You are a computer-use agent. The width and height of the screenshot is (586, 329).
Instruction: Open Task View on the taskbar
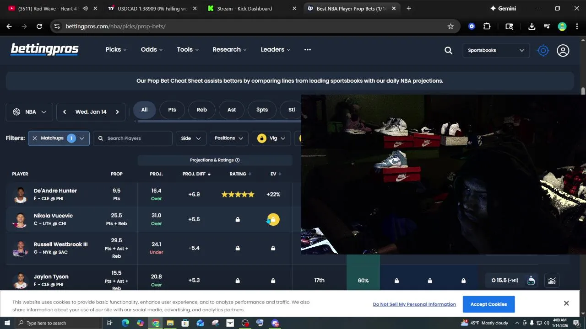point(110,323)
